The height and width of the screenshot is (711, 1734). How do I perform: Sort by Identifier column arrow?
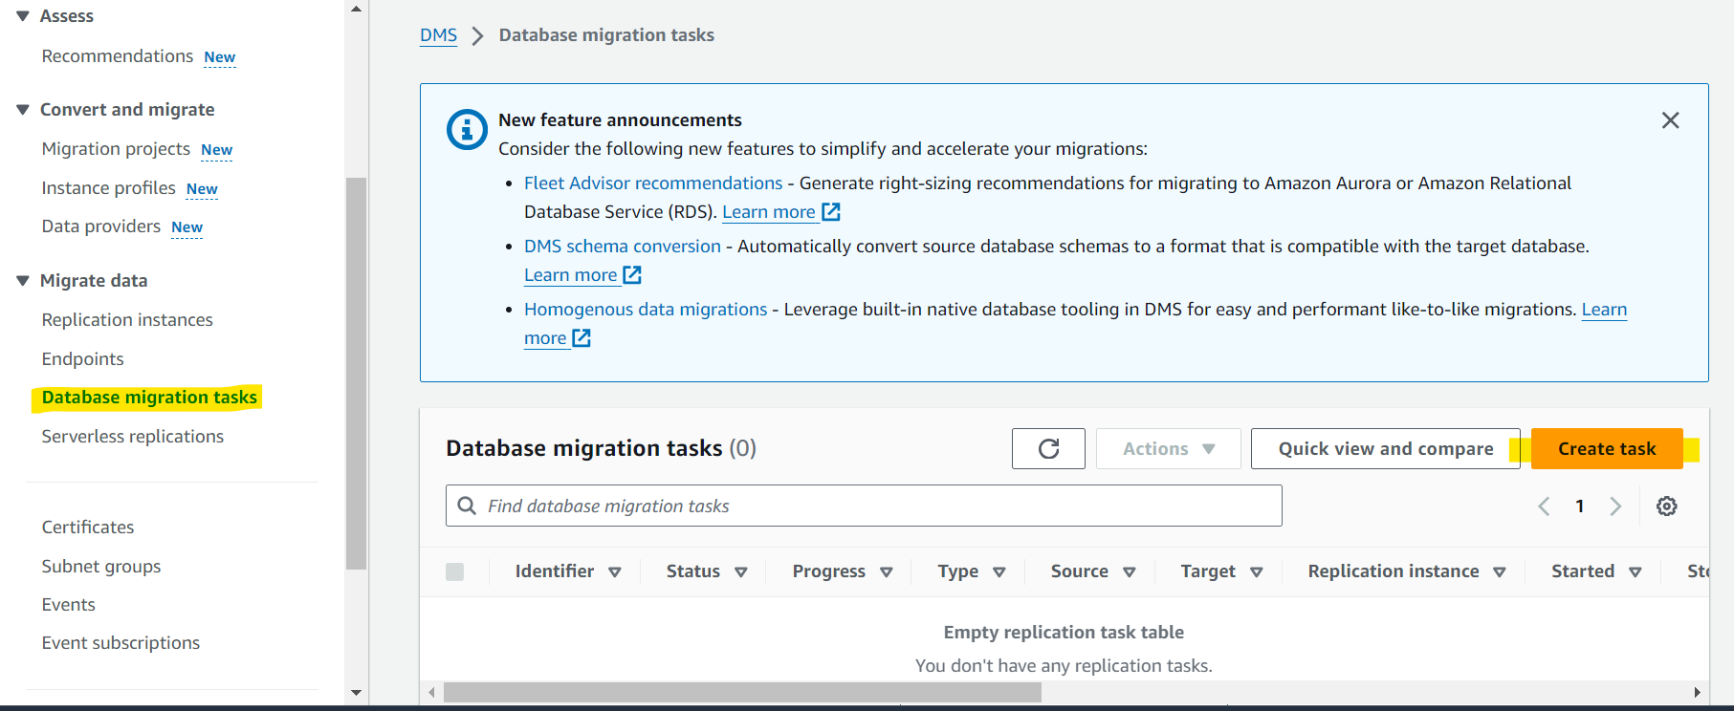tap(615, 572)
